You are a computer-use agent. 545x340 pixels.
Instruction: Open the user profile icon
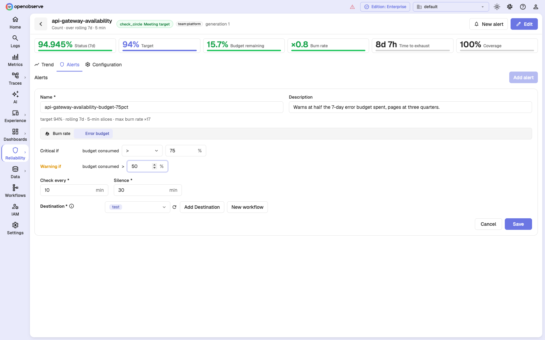[x=536, y=7]
